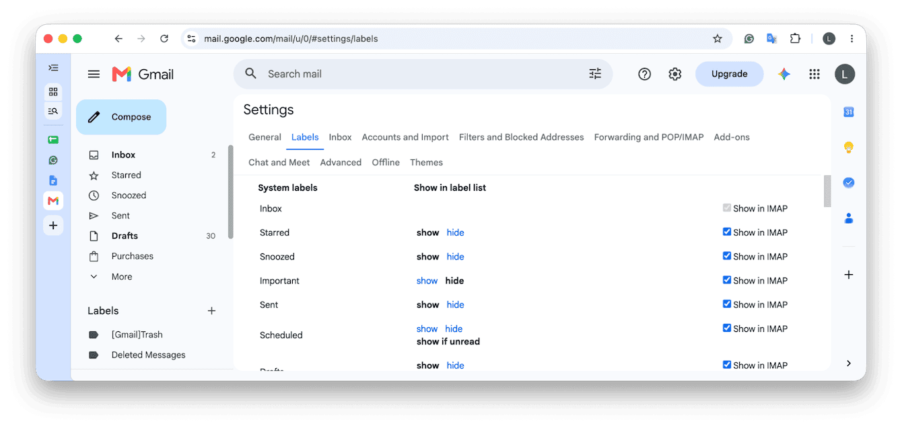Open Forwarding and POP/IMAP tab
The width and height of the screenshot is (902, 428).
[649, 137]
